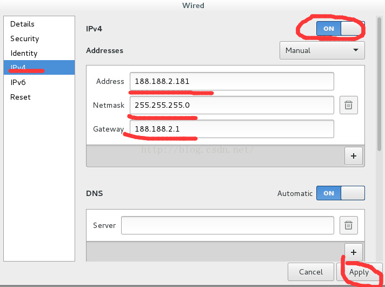This screenshot has height=287, width=385.
Task: Add another address with the plus button
Action: coord(354,156)
